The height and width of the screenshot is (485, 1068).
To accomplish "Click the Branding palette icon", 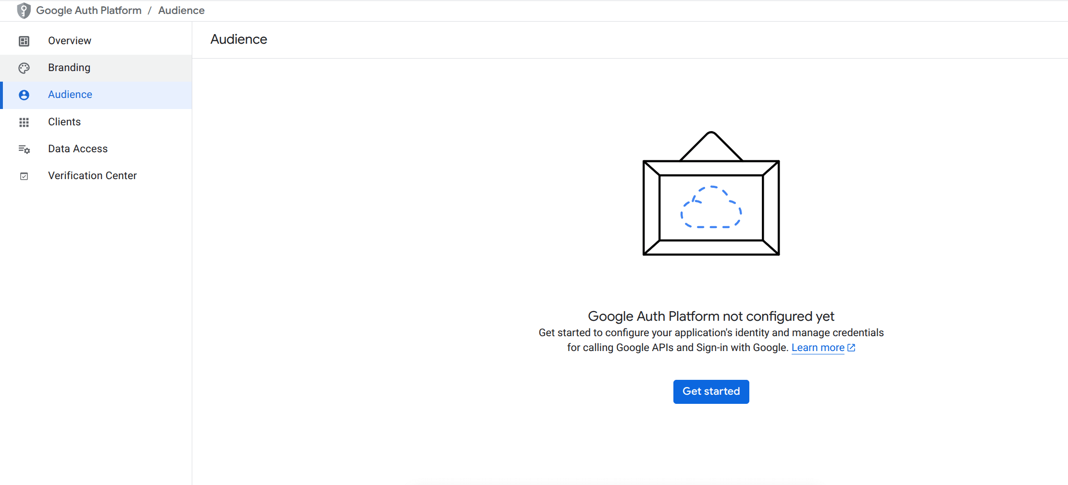I will pyautogui.click(x=24, y=68).
